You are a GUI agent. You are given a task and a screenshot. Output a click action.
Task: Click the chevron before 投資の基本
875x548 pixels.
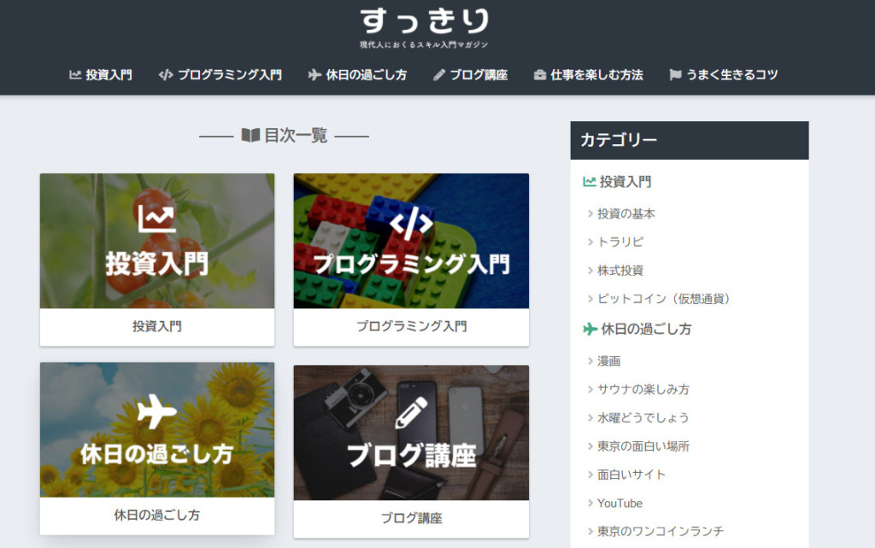click(590, 213)
